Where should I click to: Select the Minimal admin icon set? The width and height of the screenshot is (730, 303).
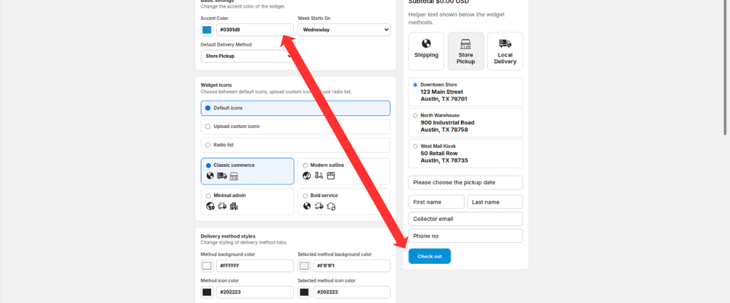point(247,202)
